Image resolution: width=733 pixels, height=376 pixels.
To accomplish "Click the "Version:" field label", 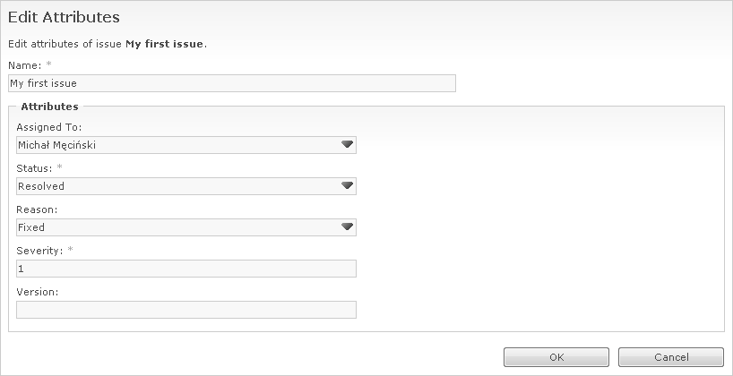I will tap(37, 292).
